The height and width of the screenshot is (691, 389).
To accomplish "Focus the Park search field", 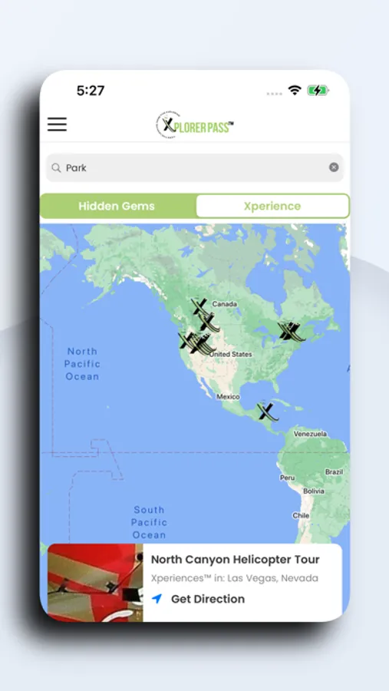I will tap(194, 167).
